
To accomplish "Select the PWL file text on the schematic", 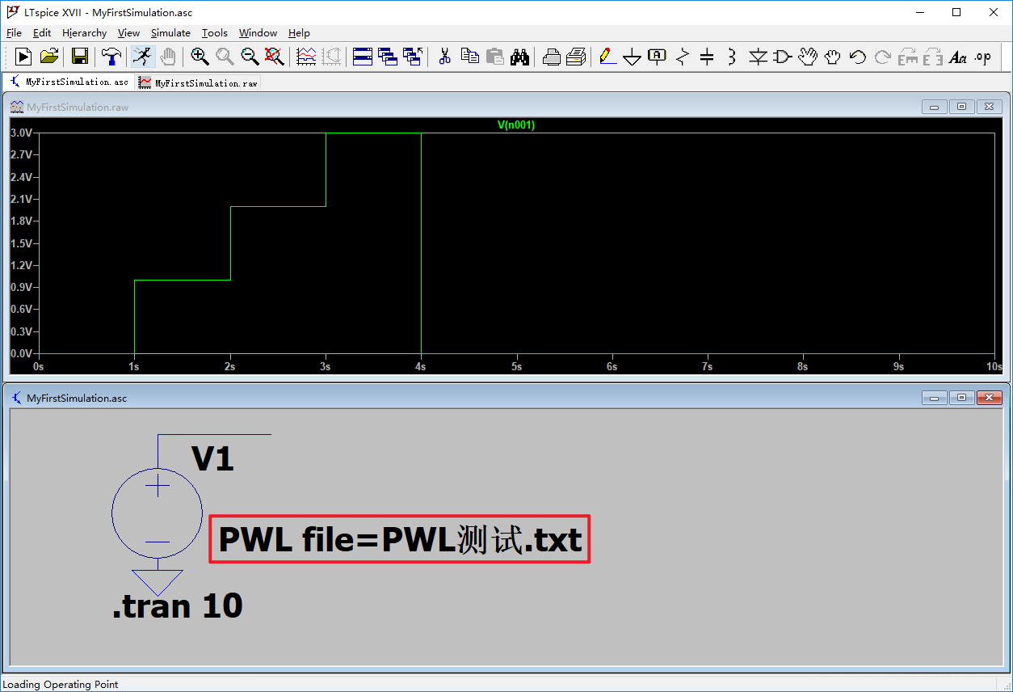I will 399,538.
